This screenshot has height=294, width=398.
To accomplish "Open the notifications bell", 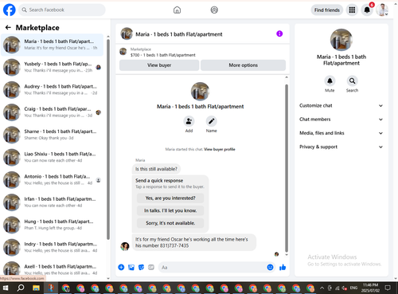I will pos(367,10).
